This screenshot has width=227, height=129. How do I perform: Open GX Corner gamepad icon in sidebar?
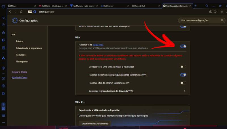pyautogui.click(x=3, y=18)
